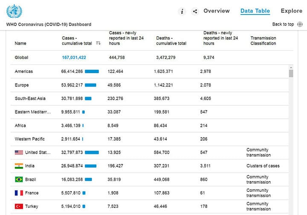Click the table scrollbar thumb
Viewport: 307px width, 215px height.
pos(291,74)
